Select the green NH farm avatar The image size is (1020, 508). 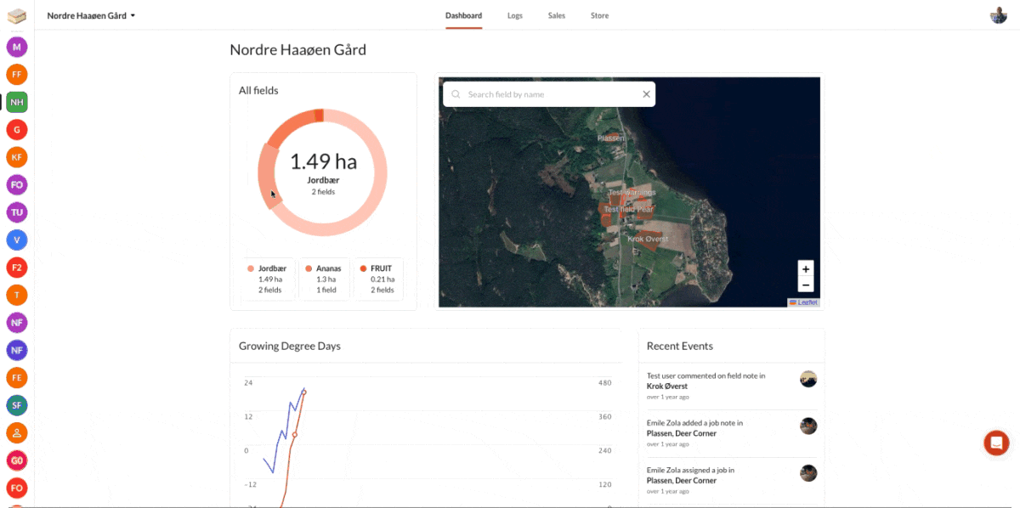click(x=17, y=102)
